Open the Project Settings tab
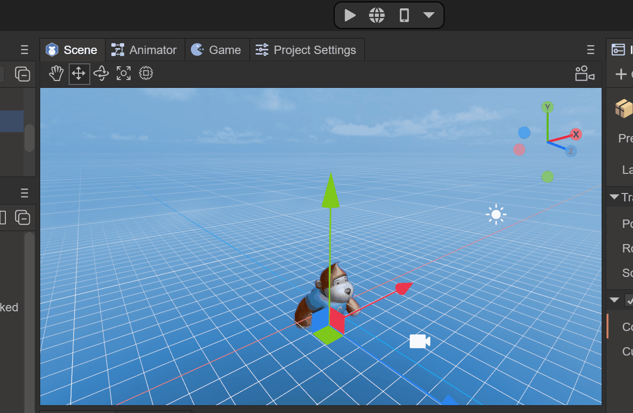 307,50
